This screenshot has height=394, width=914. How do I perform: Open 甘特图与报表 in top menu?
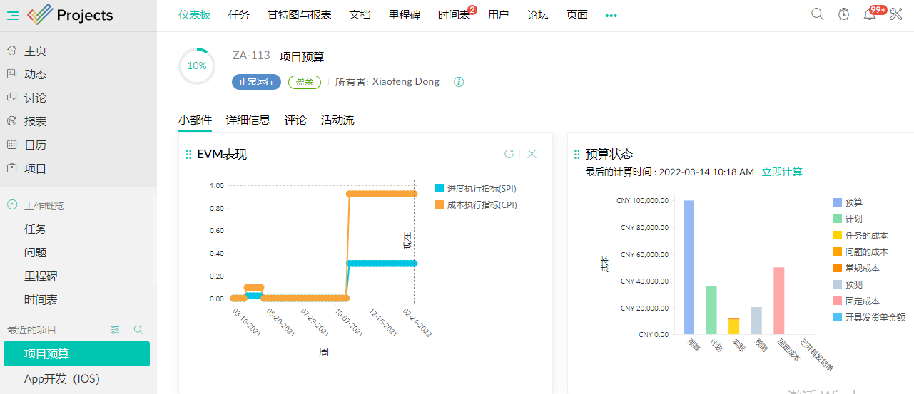(x=300, y=15)
